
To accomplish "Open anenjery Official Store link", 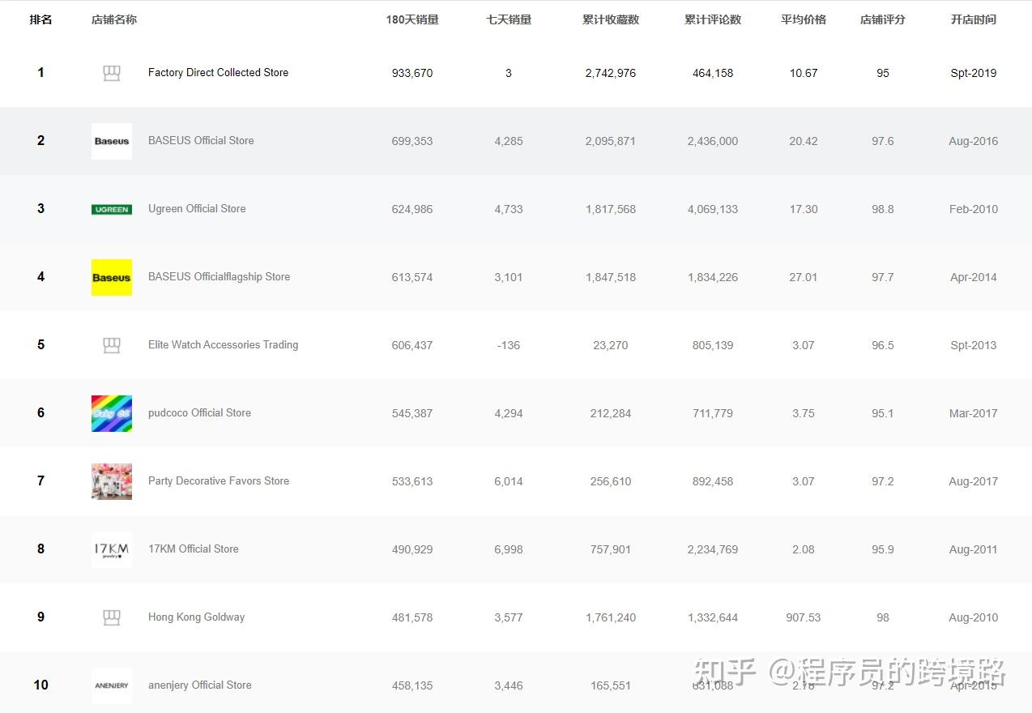I will [199, 685].
